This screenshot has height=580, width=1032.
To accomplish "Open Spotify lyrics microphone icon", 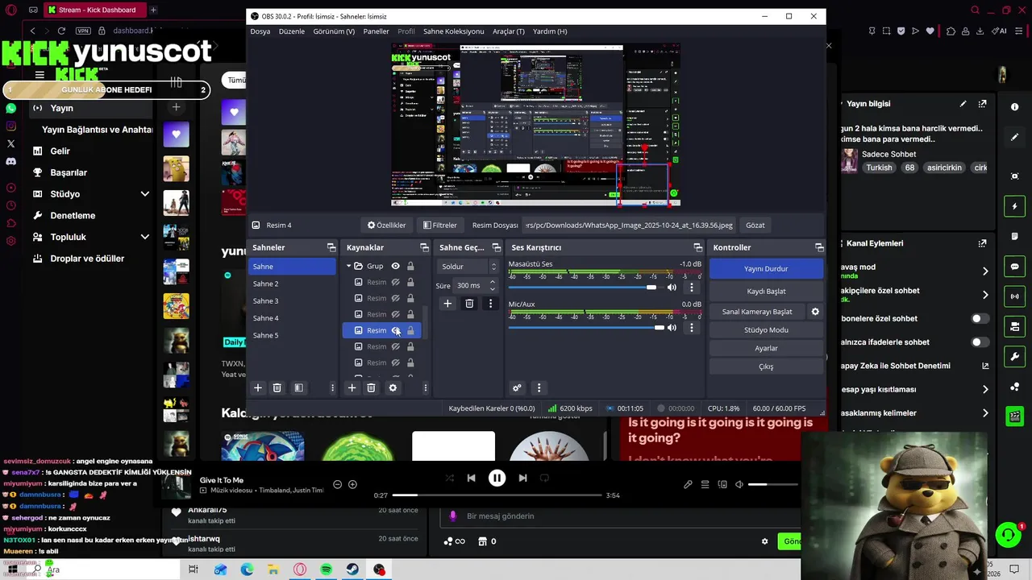I will click(688, 484).
